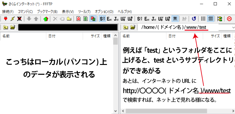Select highlighted Shift-JIS code in first group
Screen dimensions: 235x114
pyautogui.click(x=102, y=19)
